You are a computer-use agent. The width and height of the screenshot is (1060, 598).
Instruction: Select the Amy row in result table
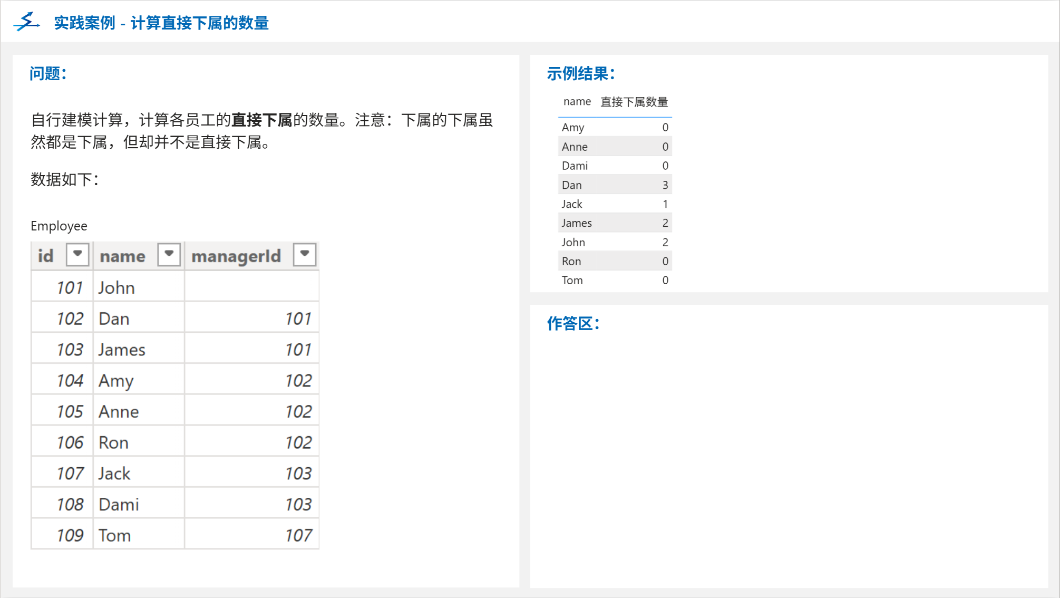coord(615,128)
